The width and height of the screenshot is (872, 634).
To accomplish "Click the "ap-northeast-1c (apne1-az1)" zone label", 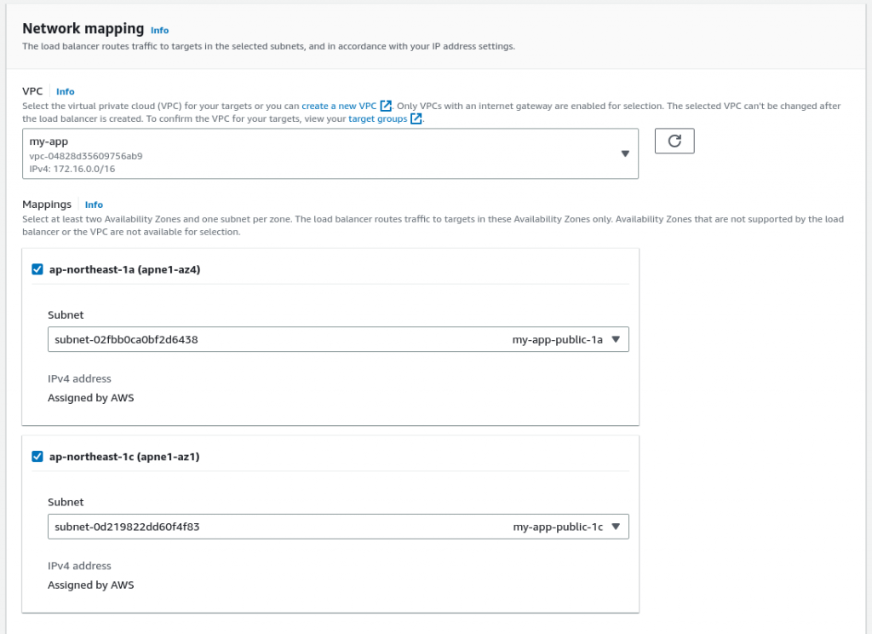I will click(124, 457).
